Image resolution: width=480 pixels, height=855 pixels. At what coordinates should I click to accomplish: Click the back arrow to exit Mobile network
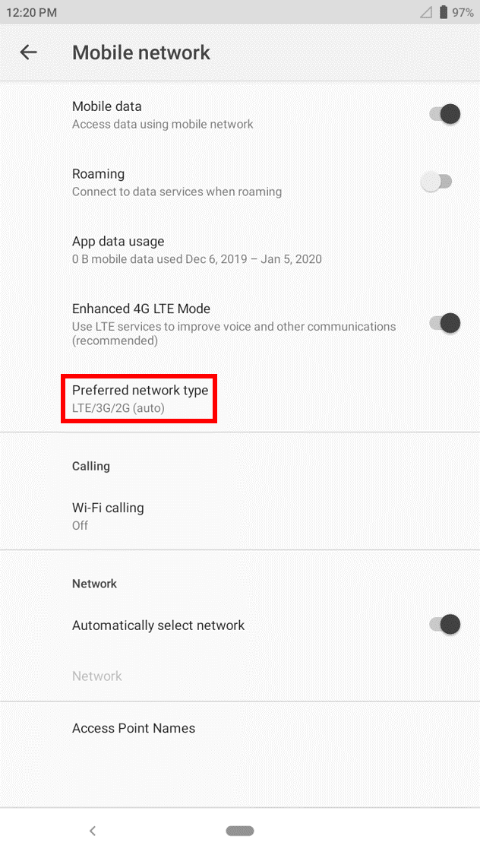click(x=28, y=52)
